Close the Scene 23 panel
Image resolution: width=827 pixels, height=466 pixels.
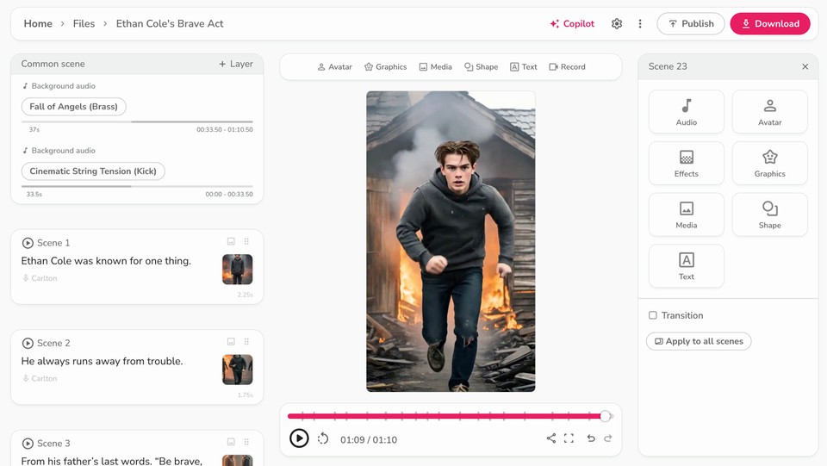[805, 66]
